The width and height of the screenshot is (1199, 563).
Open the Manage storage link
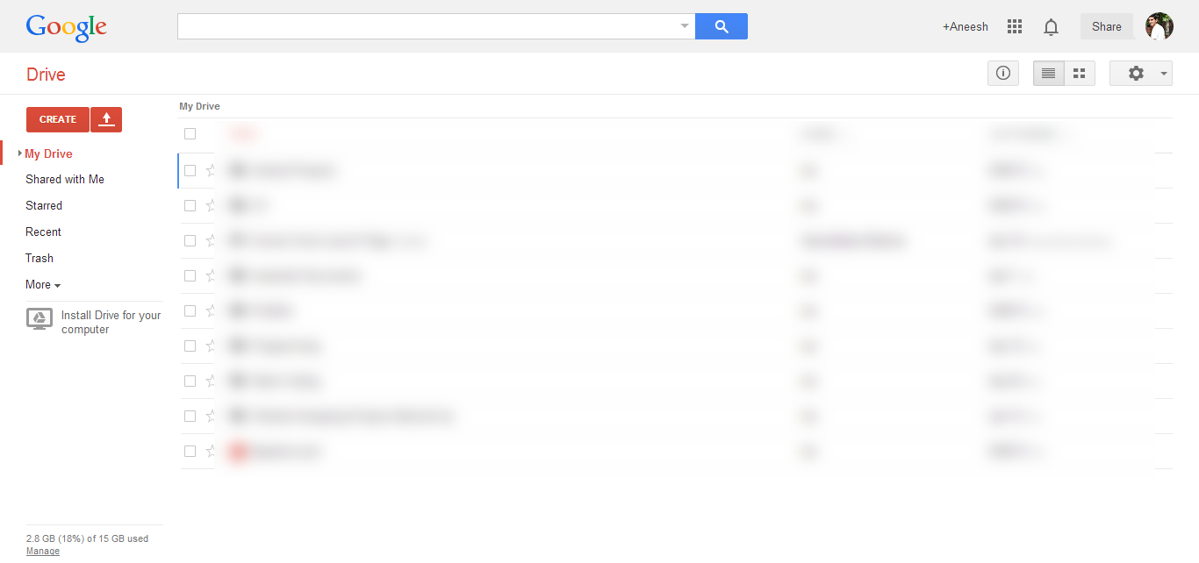(43, 552)
